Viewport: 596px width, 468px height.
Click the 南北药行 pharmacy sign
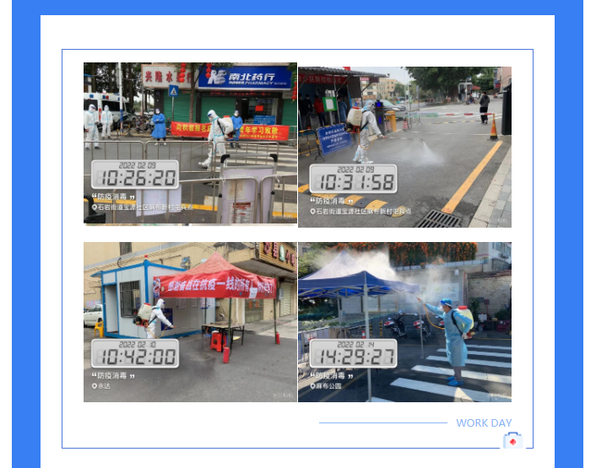click(245, 78)
